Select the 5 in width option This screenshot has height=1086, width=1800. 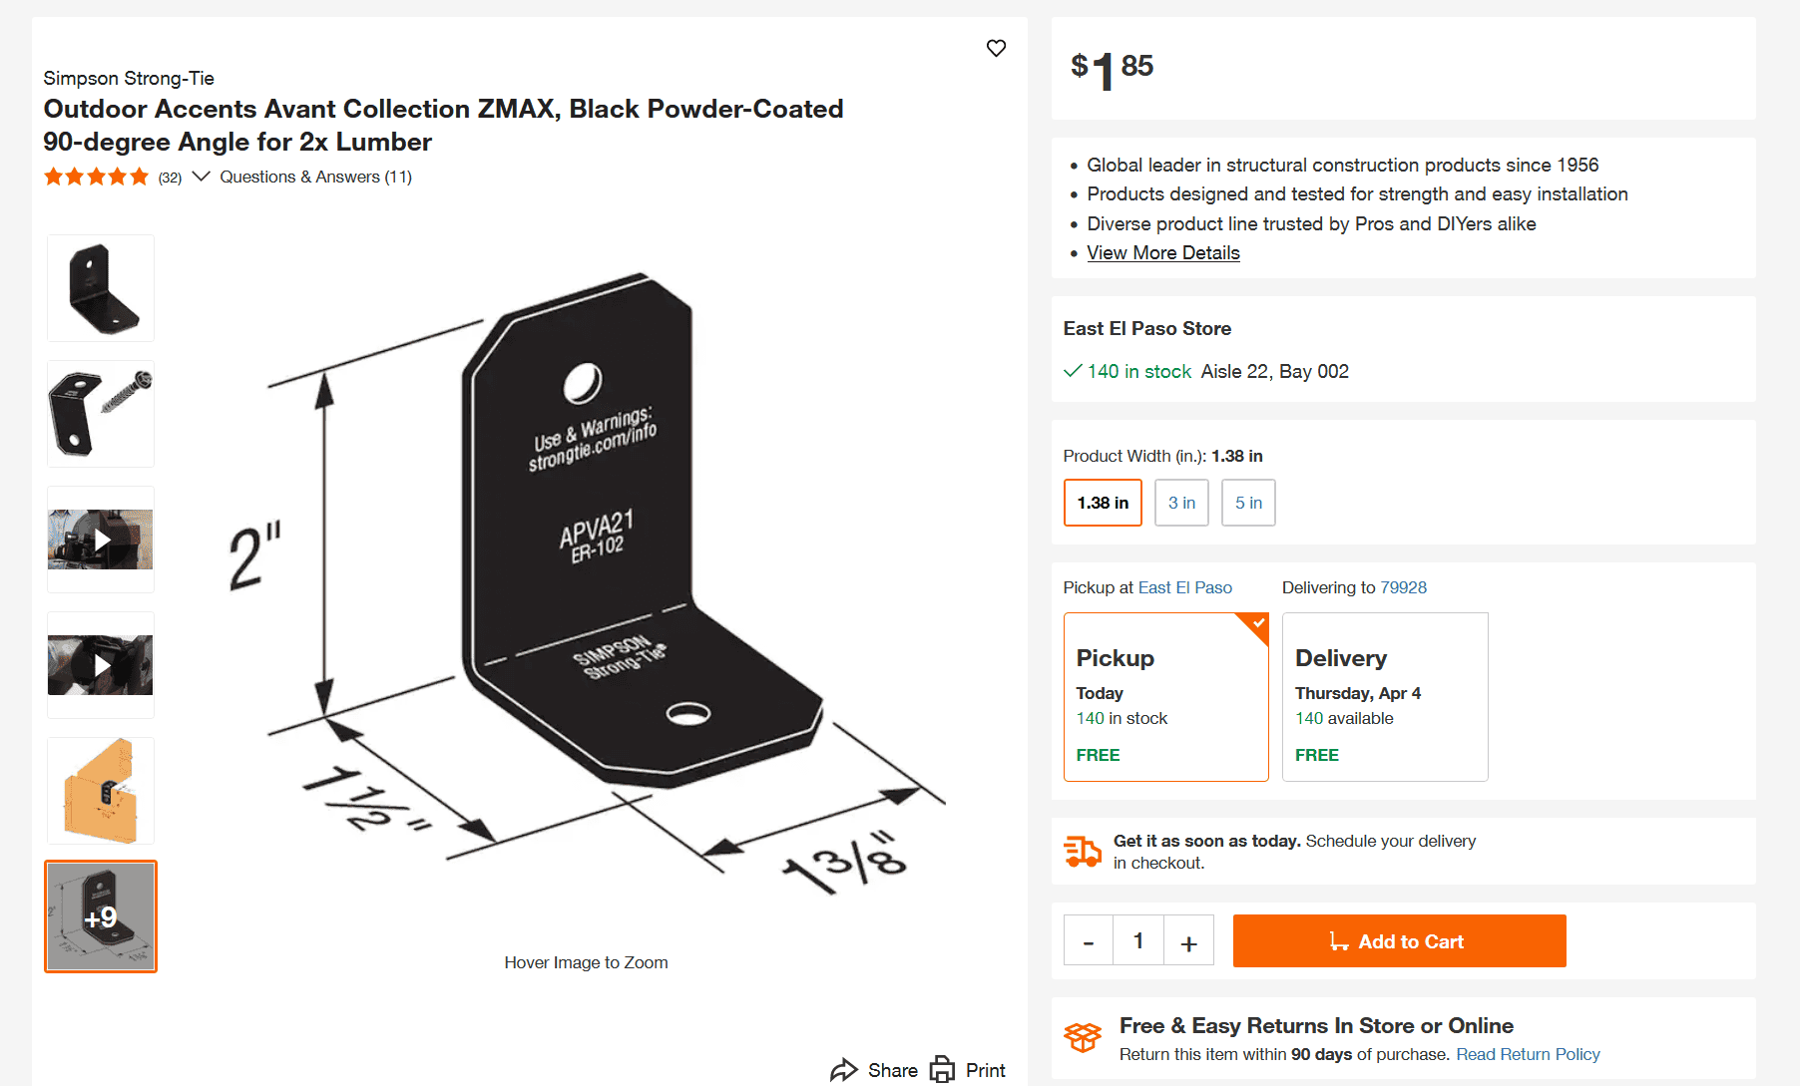tap(1248, 503)
